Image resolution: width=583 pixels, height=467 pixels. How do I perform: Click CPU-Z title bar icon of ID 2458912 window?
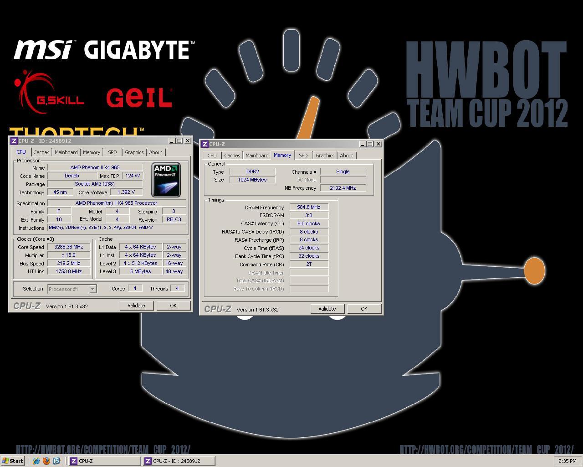pyautogui.click(x=14, y=141)
